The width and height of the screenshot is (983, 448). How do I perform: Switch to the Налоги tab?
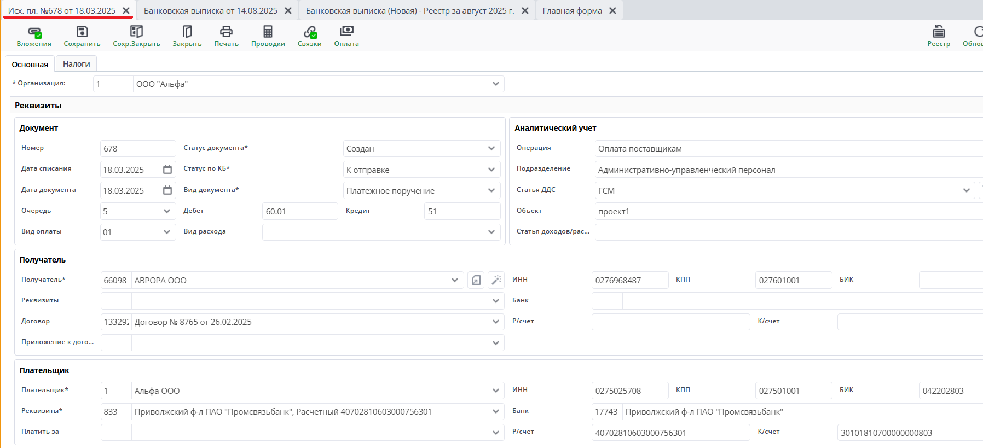tap(76, 64)
